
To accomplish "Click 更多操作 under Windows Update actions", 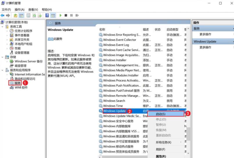I will 205,48.
